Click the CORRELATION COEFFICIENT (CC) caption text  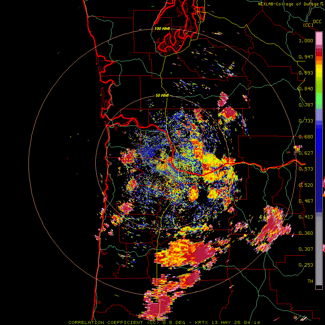coord(114,322)
